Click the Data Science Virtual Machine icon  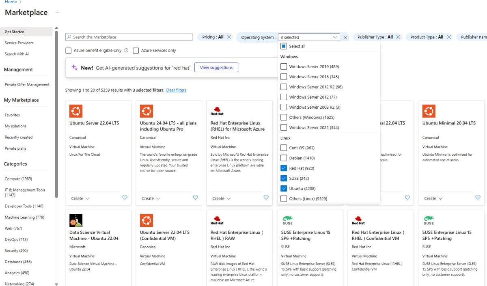[x=76, y=220]
